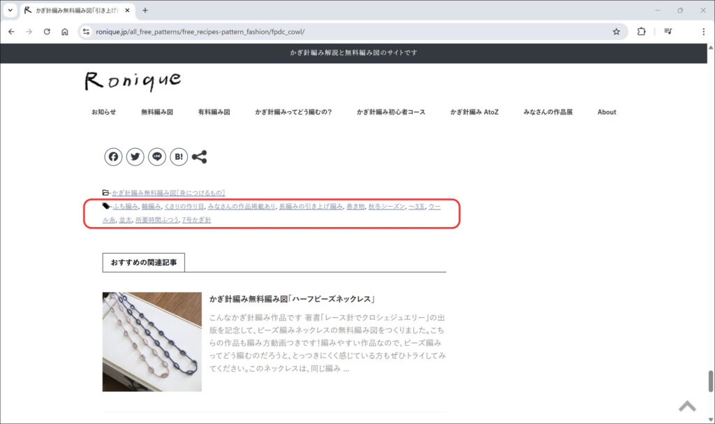Share page via LINE icon
This screenshot has height=424, width=715.
coord(157,157)
